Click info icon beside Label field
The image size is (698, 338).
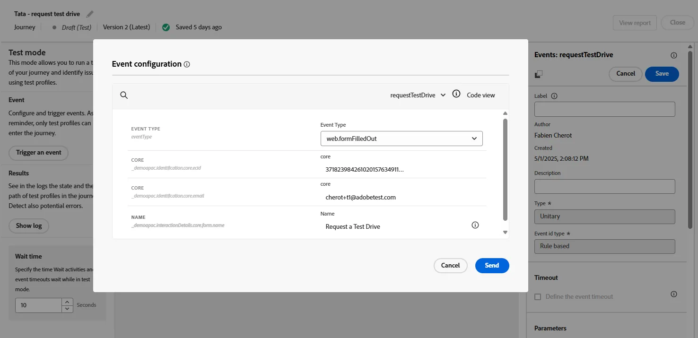click(x=554, y=96)
